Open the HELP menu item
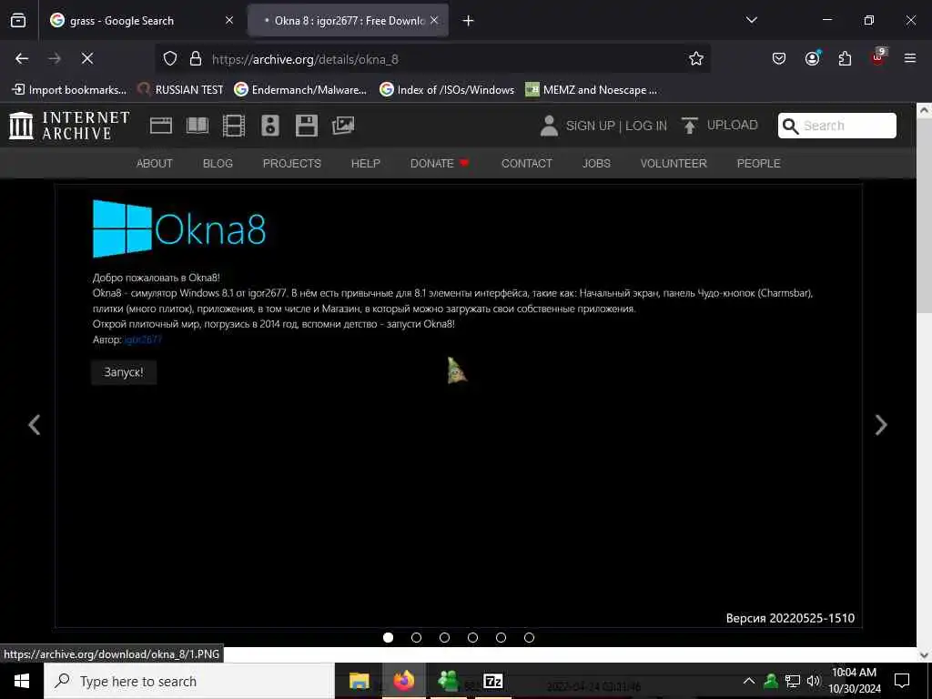The height and width of the screenshot is (699, 932). point(366,164)
